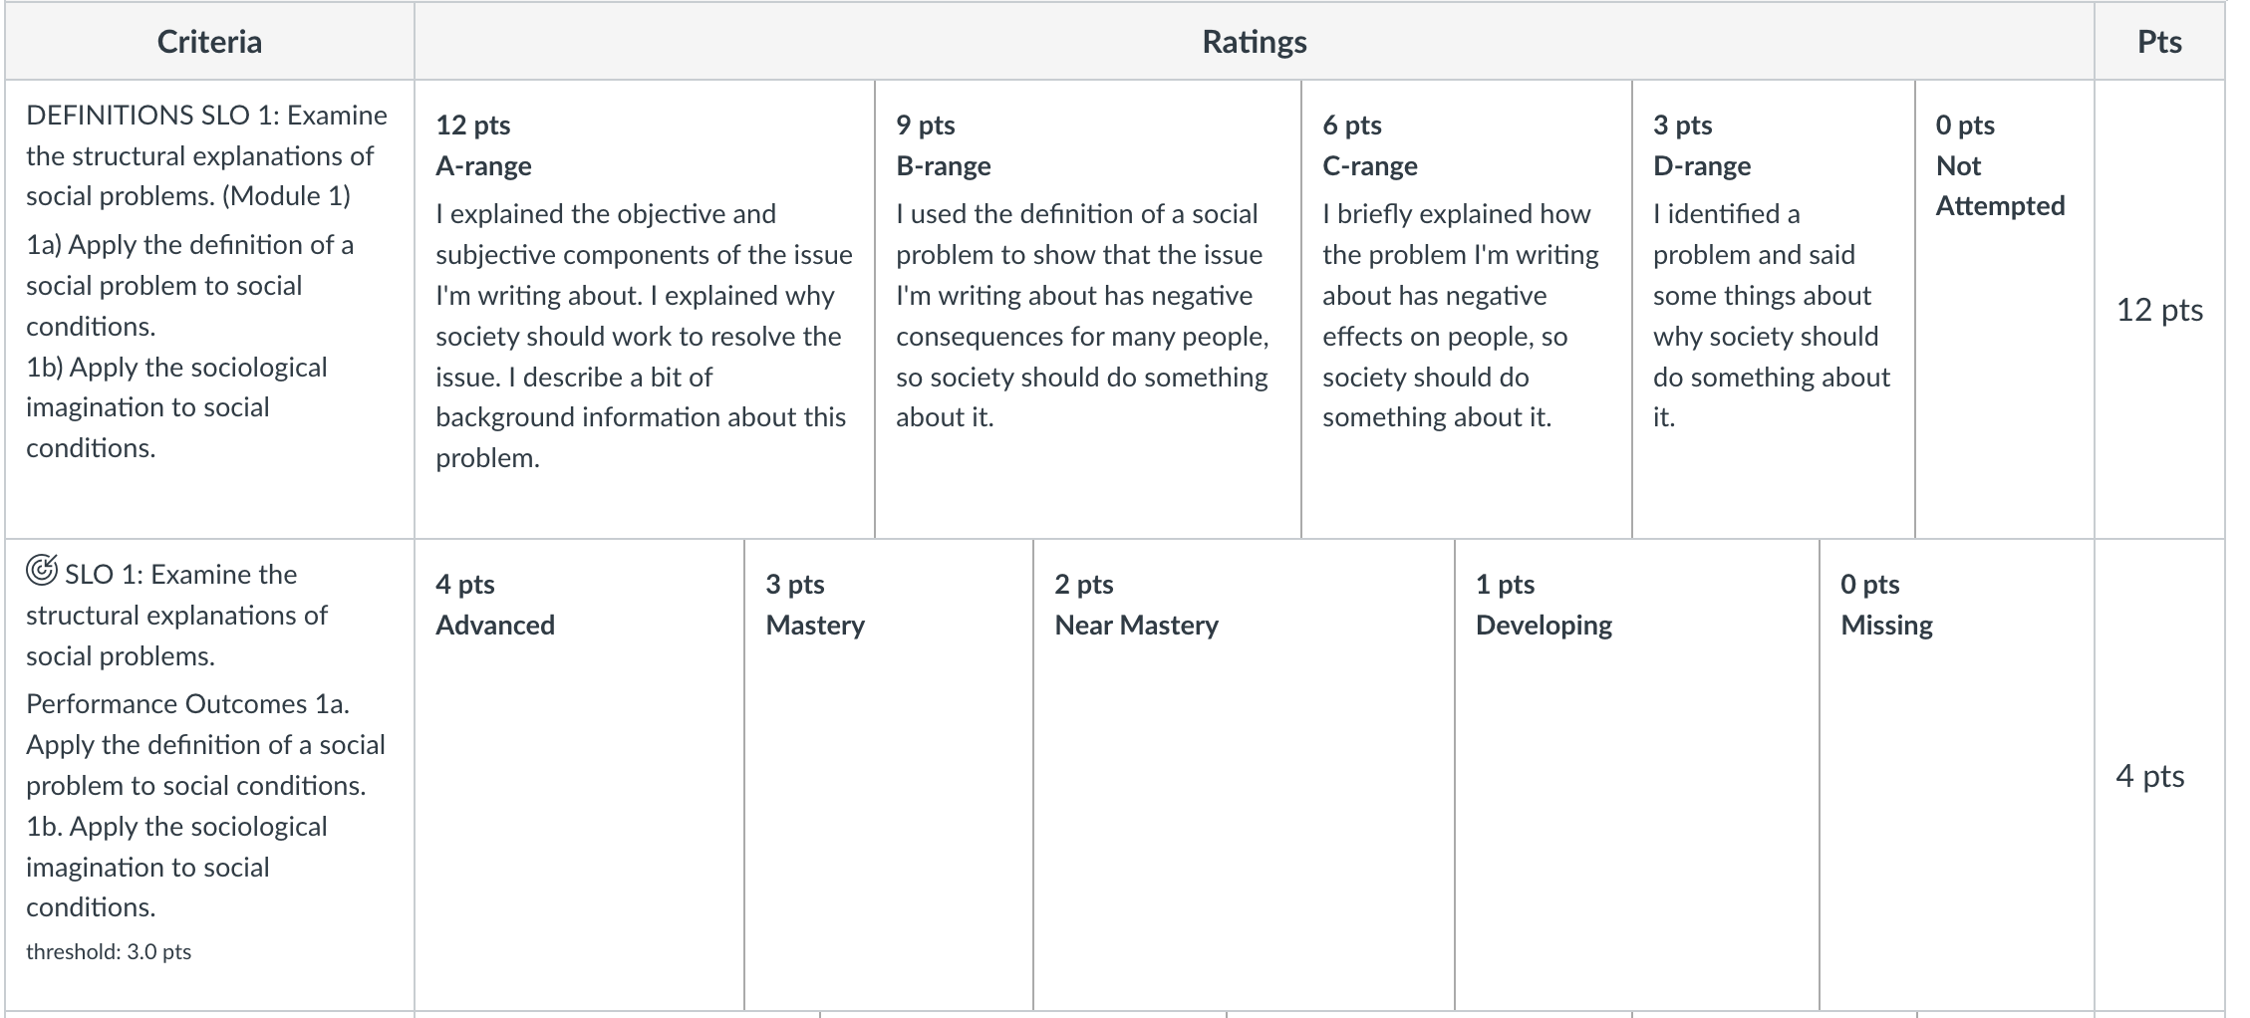Choose the 0 pts Missing rating
The height and width of the screenshot is (1018, 2250).
(1957, 775)
